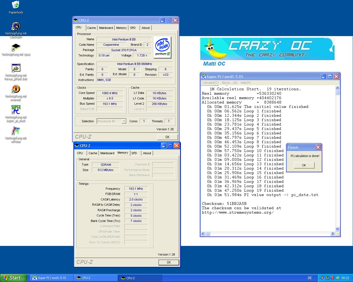Click the memory Type SDRAM field
This screenshot has width=353, height=282.
click(x=106, y=165)
